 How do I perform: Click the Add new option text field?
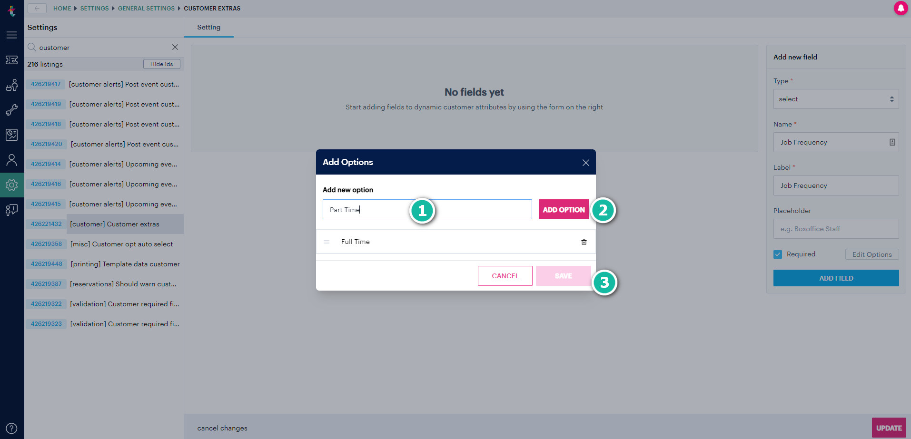coord(427,209)
